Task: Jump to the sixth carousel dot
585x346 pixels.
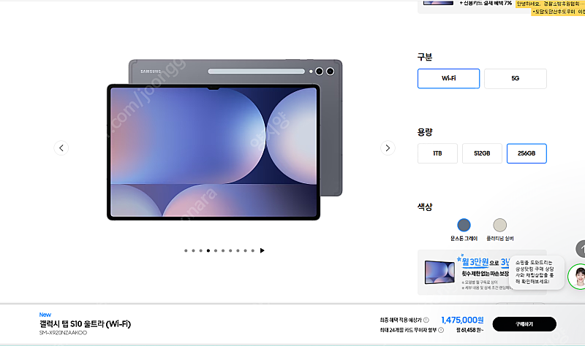Action: click(223, 250)
